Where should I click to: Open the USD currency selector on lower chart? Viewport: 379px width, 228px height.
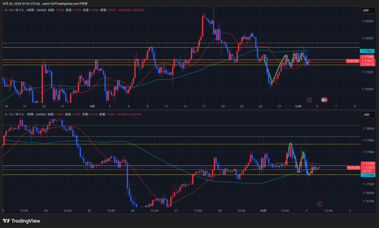366,115
